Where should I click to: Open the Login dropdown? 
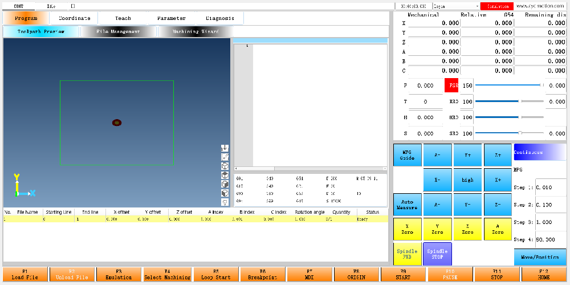456,6
